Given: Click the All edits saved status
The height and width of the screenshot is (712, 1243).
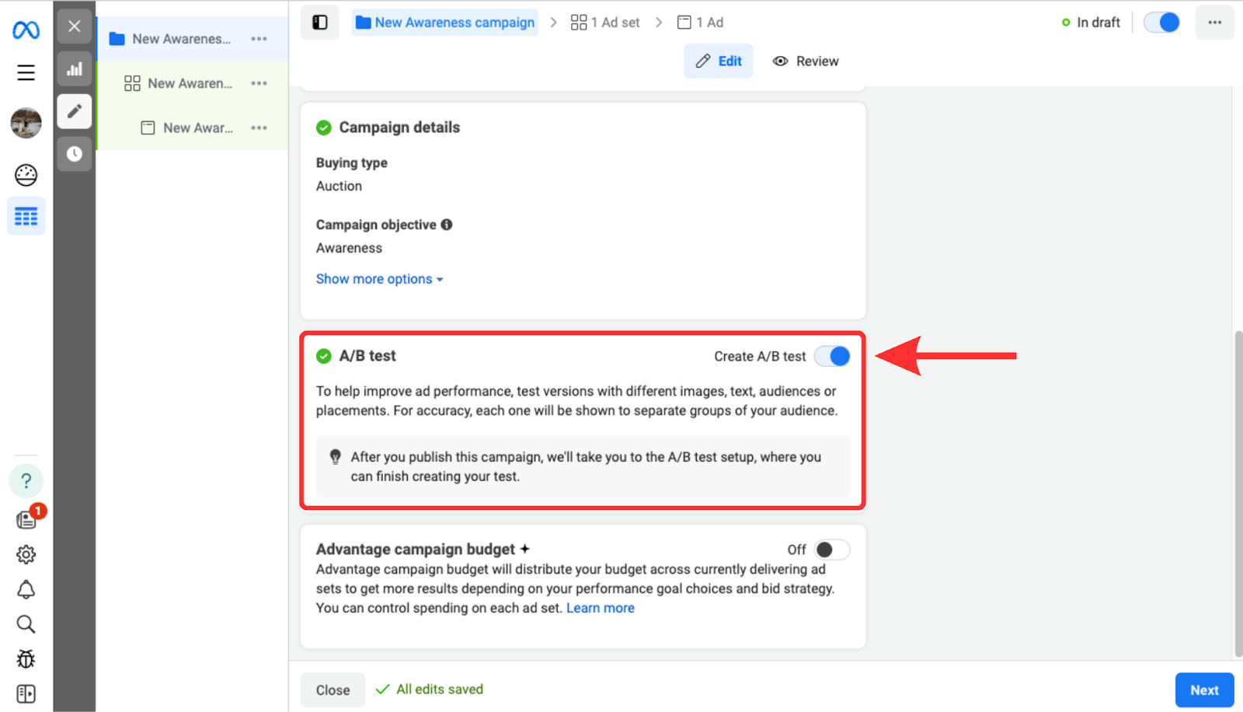Looking at the screenshot, I should tap(430, 689).
